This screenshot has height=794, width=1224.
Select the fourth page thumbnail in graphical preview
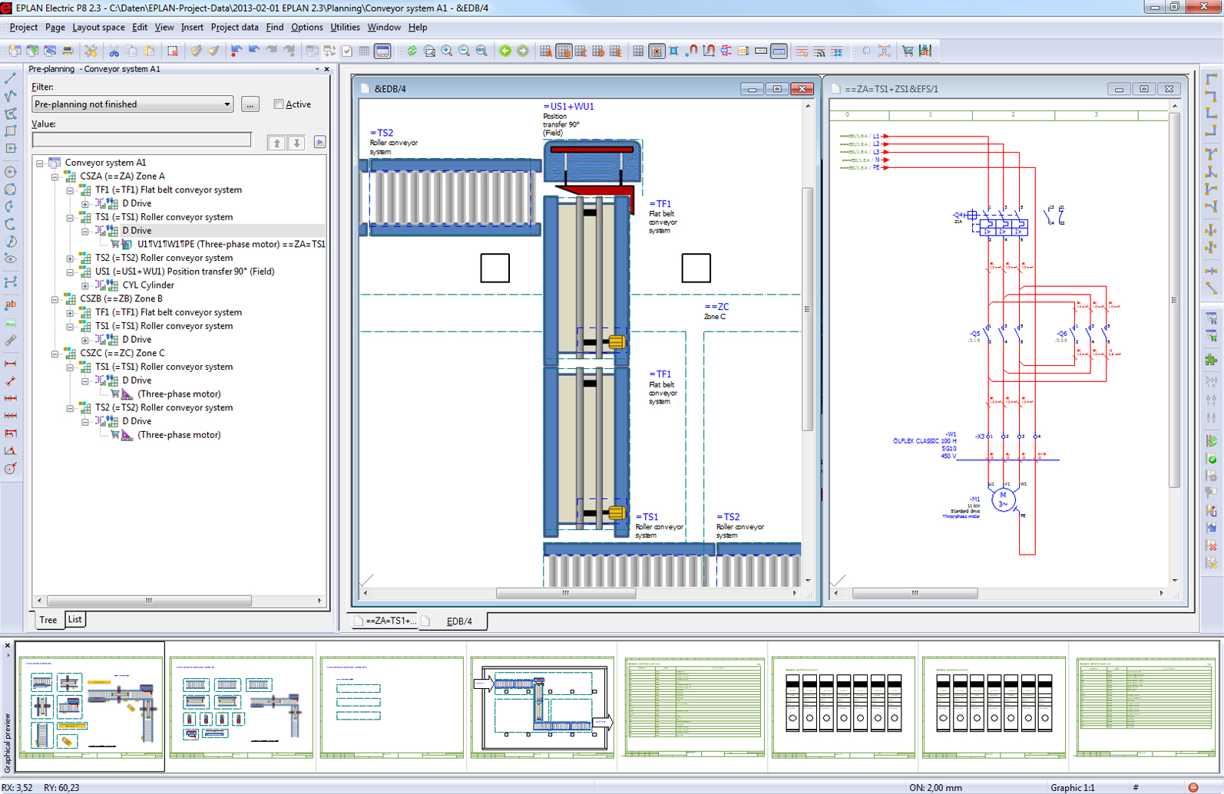(x=542, y=706)
